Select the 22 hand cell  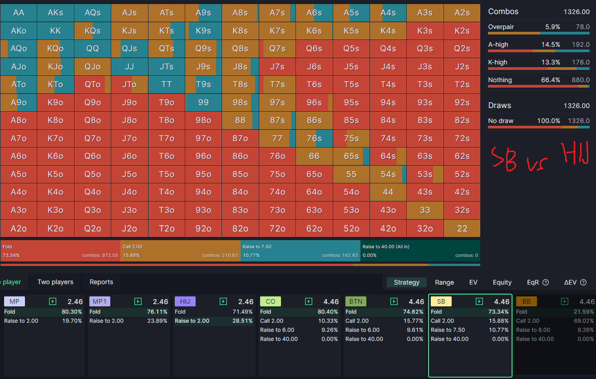click(x=462, y=228)
